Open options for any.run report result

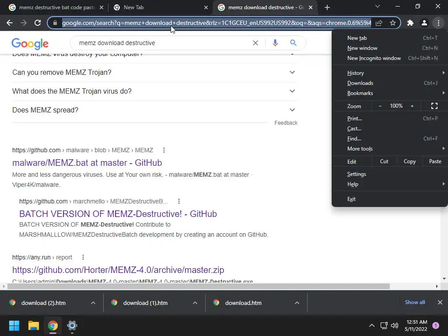pyautogui.click(x=83, y=257)
